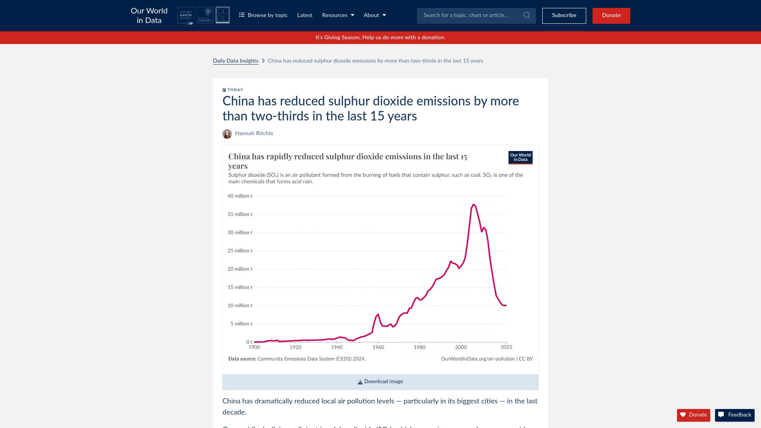Click the GCDL logo in header
This screenshot has width=761, height=428.
click(x=222, y=15)
